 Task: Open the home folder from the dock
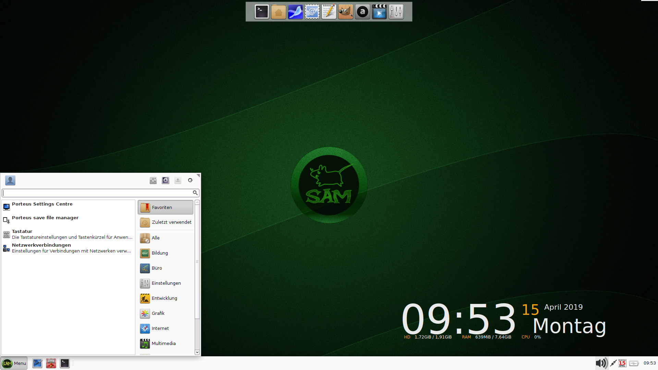click(x=278, y=11)
